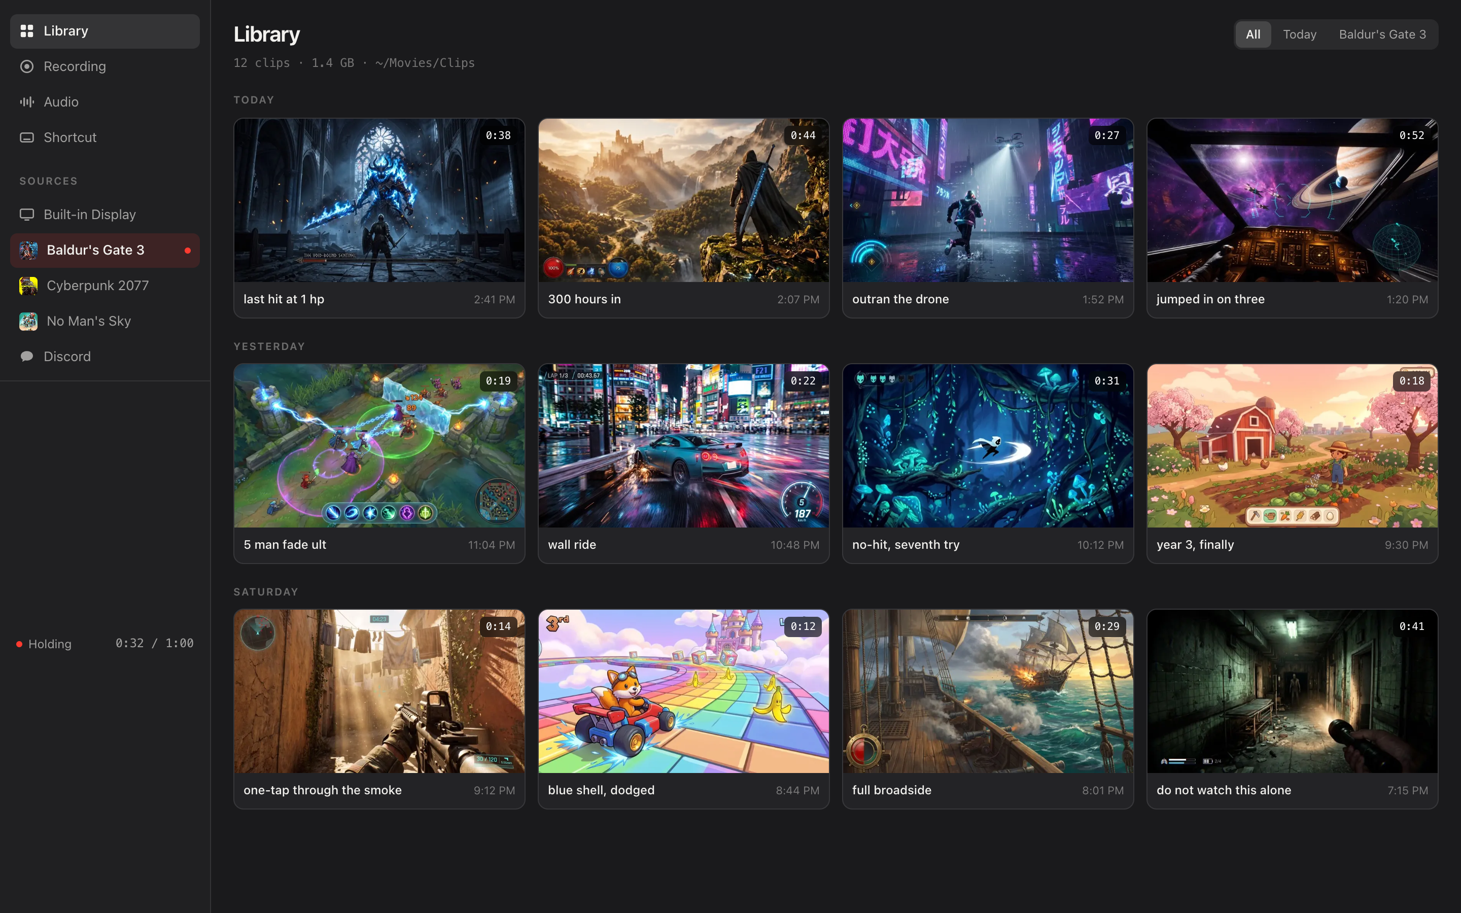Screen dimensions: 1461x913
Task: Click the No Man's Sky app icon
Action: click(x=28, y=321)
